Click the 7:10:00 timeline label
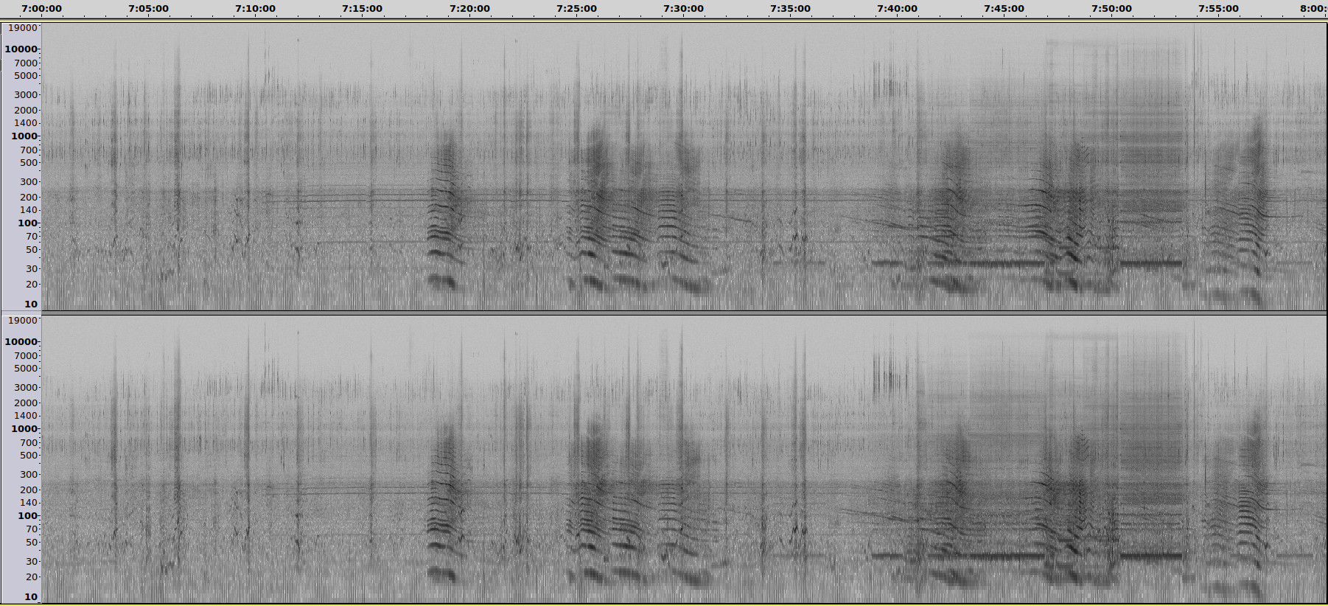Viewport: 1328px width, 606px height. pyautogui.click(x=255, y=9)
